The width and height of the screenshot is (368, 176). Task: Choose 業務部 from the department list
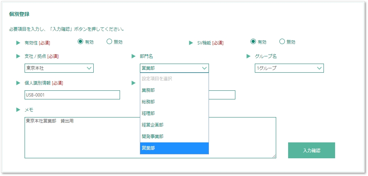pyautogui.click(x=174, y=90)
